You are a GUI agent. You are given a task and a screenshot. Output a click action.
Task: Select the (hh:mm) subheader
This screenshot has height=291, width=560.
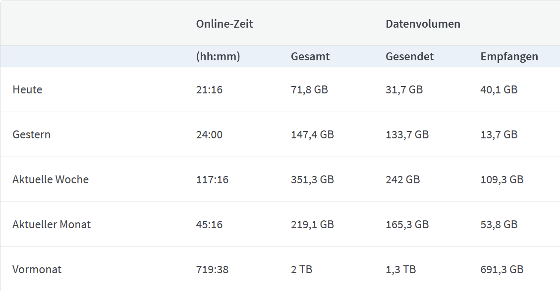pos(218,56)
